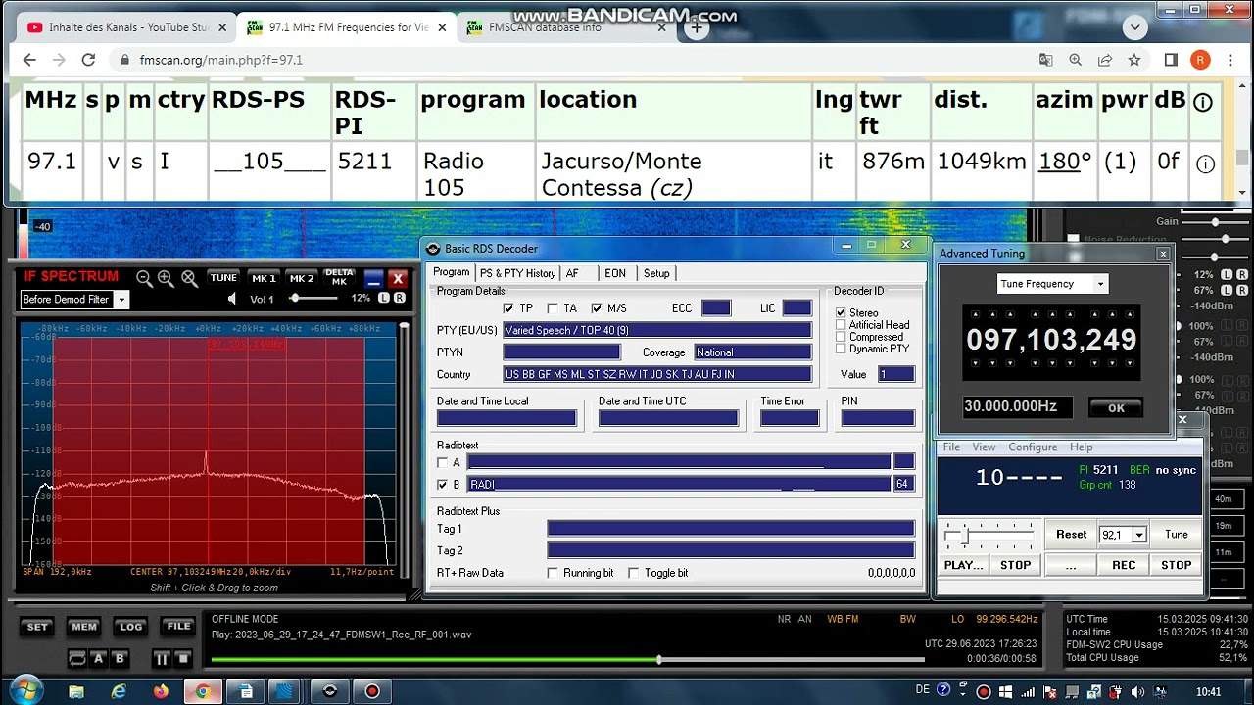Image resolution: width=1254 pixels, height=705 pixels.
Task: Open the PS & PTY History tab
Action: [517, 273]
